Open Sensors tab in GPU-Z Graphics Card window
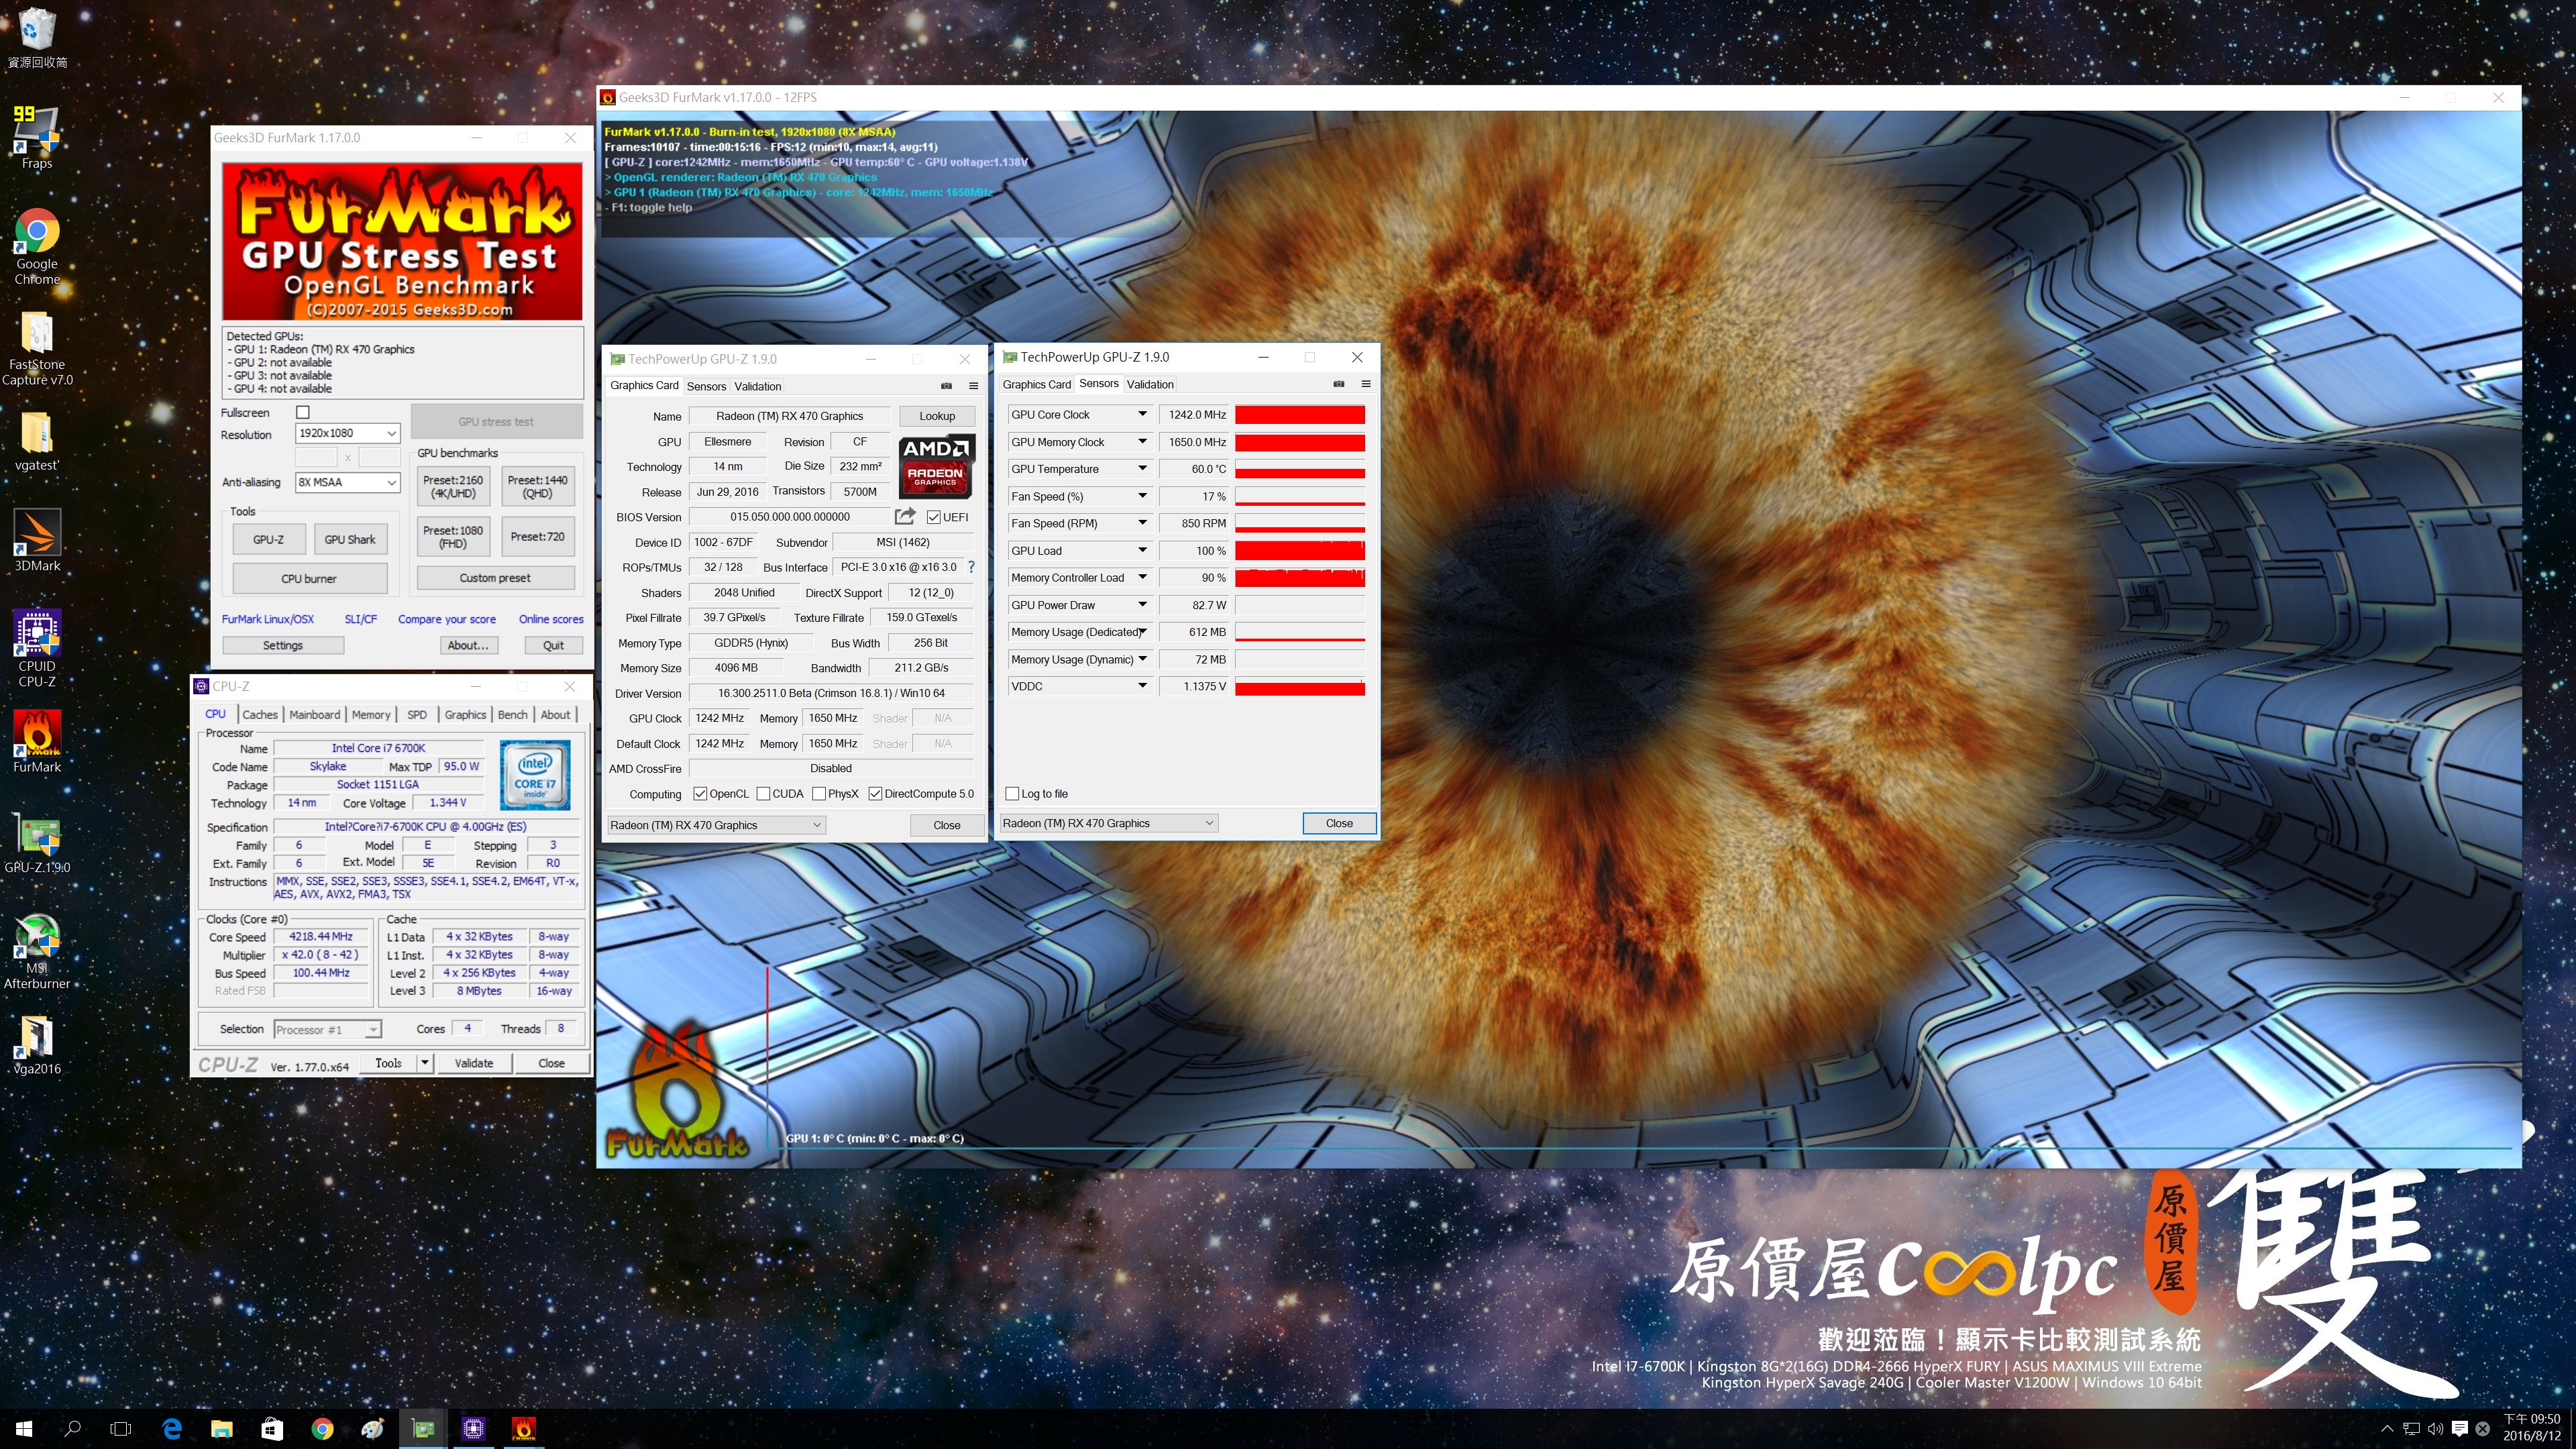2576x1449 pixels. tap(706, 386)
